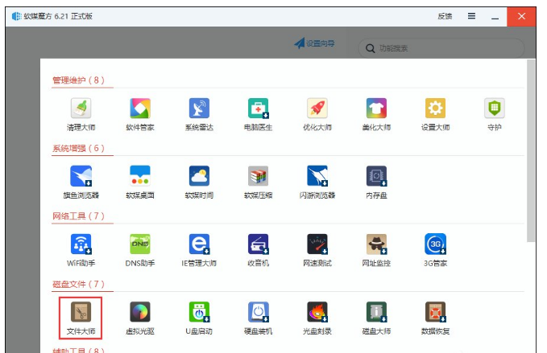
Task: Select the 网络工具 (7) category heading
Action: (78, 216)
